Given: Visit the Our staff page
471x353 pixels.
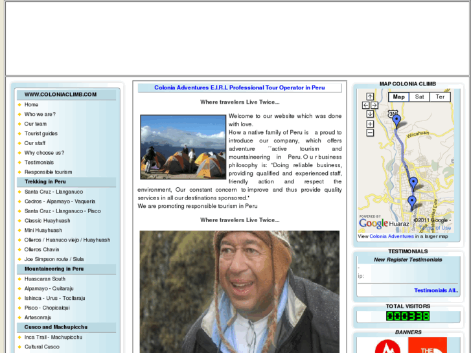Looking at the screenshot, I should 35,143.
